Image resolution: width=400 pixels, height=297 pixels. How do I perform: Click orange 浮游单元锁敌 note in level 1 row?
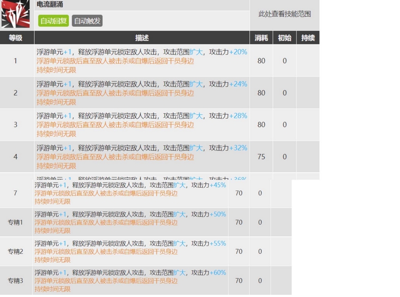click(x=115, y=61)
